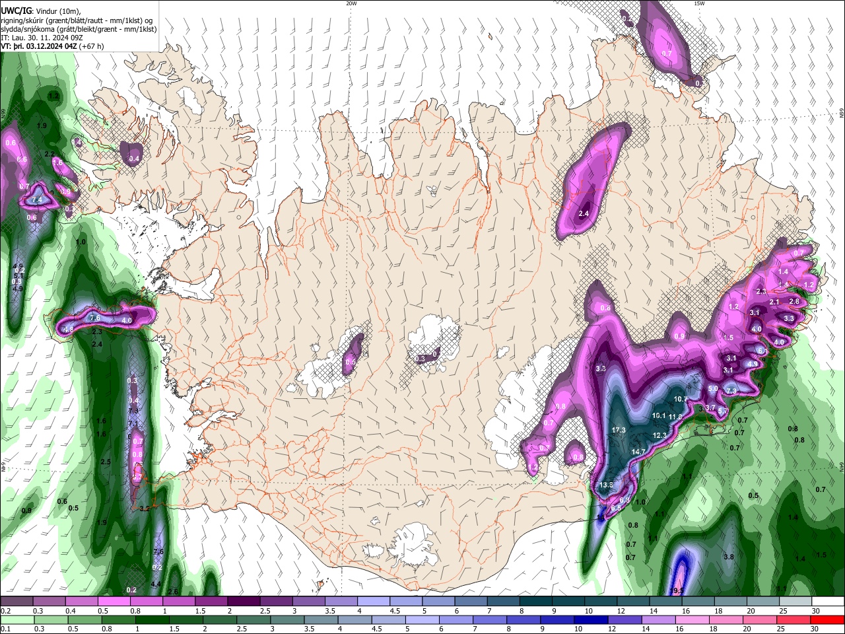Viewport: 845px width, 634px height.
Task: Click the 13.8 precipitation value on map
Action: pyautogui.click(x=606, y=485)
